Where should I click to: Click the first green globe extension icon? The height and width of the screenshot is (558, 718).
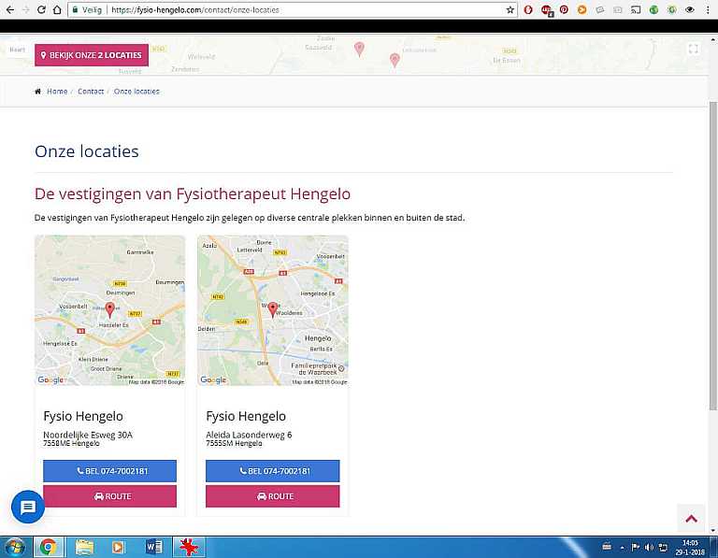click(x=653, y=9)
